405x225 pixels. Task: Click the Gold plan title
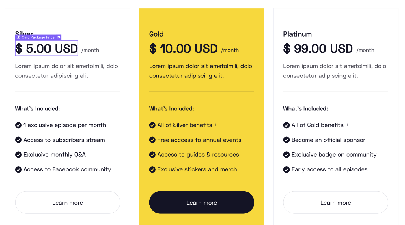[156, 34]
